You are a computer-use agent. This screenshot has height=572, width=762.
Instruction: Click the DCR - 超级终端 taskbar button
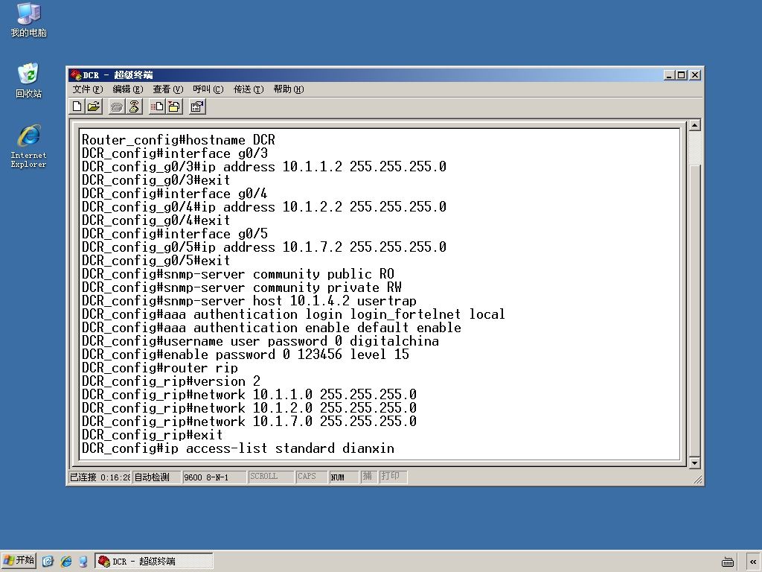coord(154,562)
